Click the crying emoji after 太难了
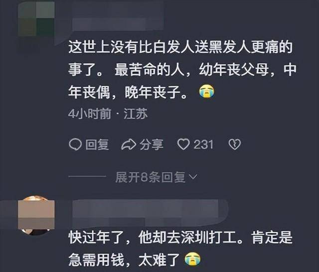This screenshot has width=319, height=272. point(192,259)
